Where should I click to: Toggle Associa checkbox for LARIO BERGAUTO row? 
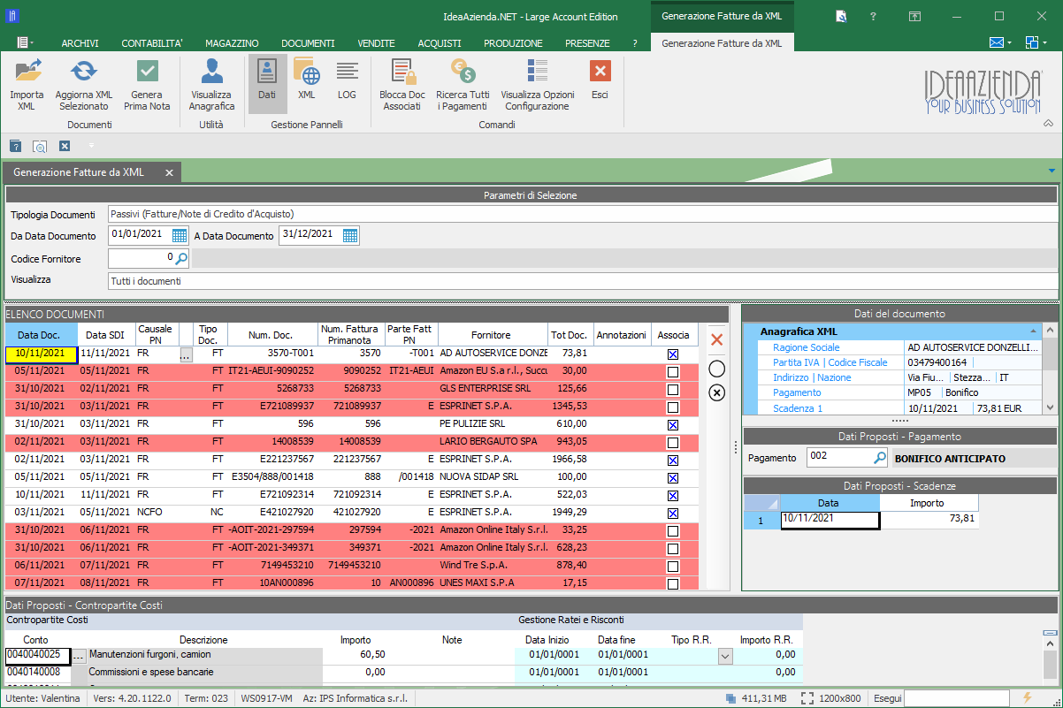click(673, 442)
